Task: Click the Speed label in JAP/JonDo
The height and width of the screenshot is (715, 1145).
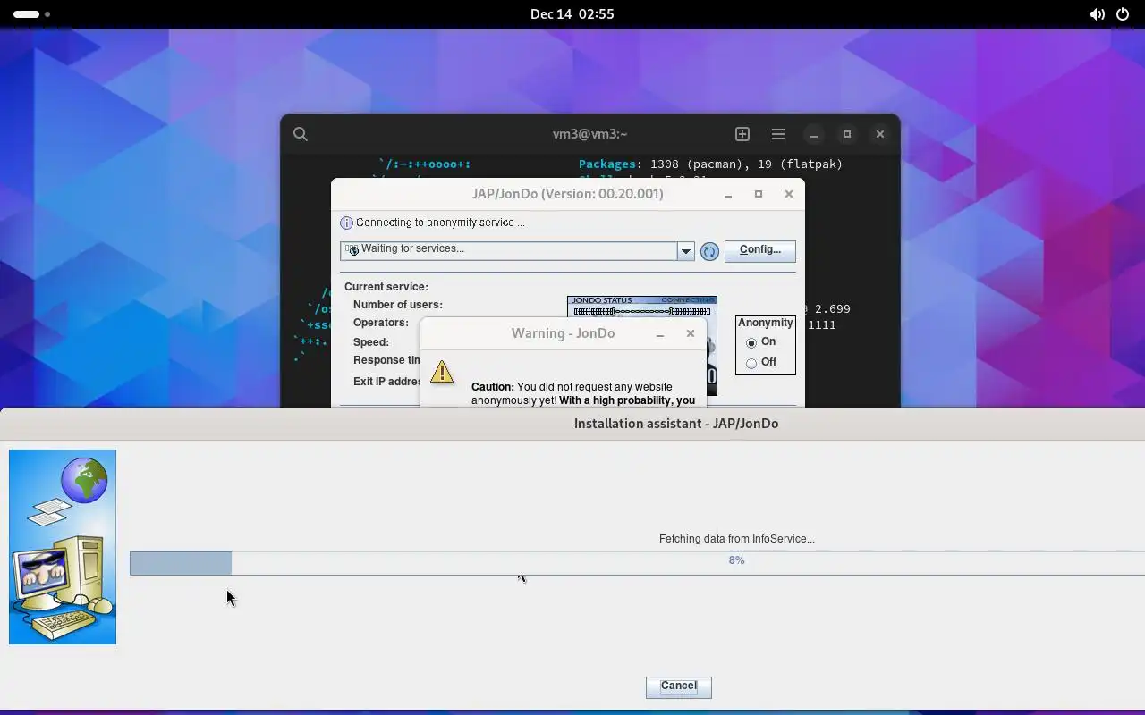Action: pos(371,342)
